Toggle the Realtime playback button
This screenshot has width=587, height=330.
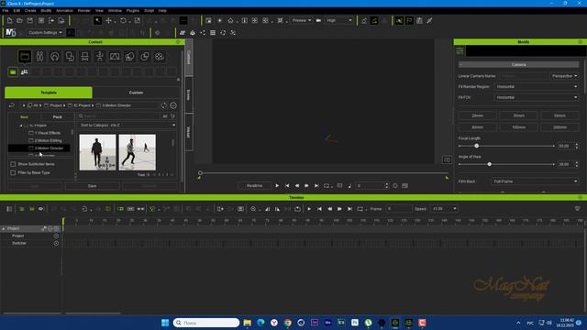[x=255, y=185]
